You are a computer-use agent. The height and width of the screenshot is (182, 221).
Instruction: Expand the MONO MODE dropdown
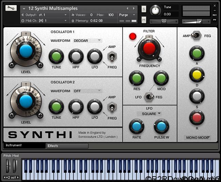click(x=197, y=138)
